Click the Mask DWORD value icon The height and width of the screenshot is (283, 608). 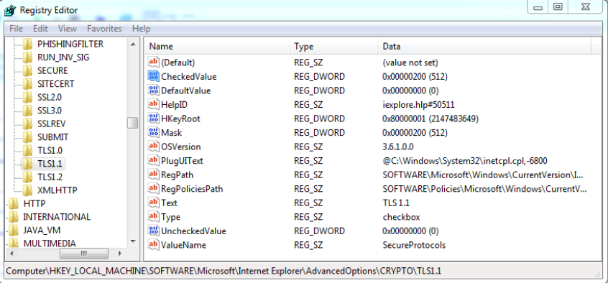tap(154, 133)
